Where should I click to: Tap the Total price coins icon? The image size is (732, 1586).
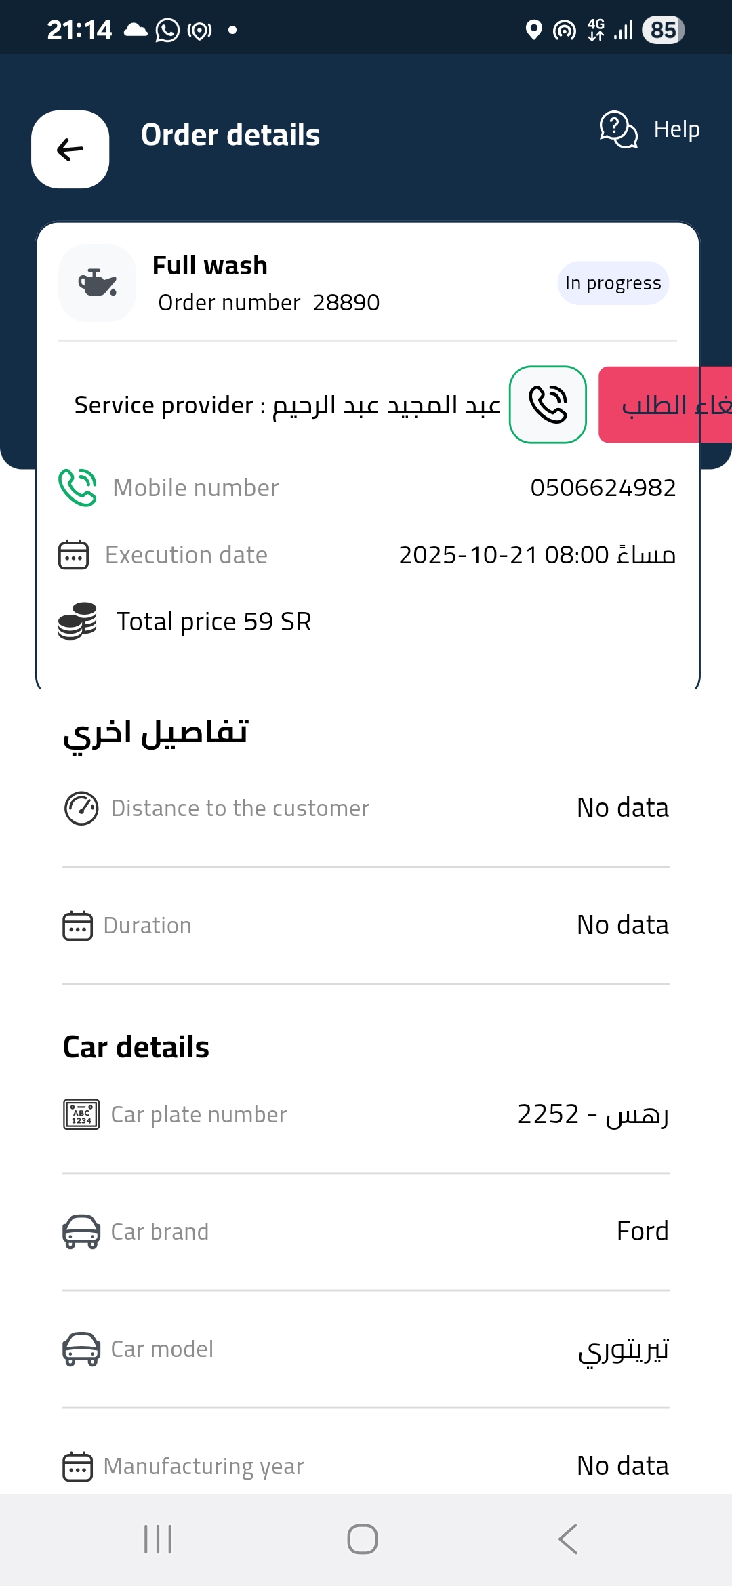tap(77, 621)
